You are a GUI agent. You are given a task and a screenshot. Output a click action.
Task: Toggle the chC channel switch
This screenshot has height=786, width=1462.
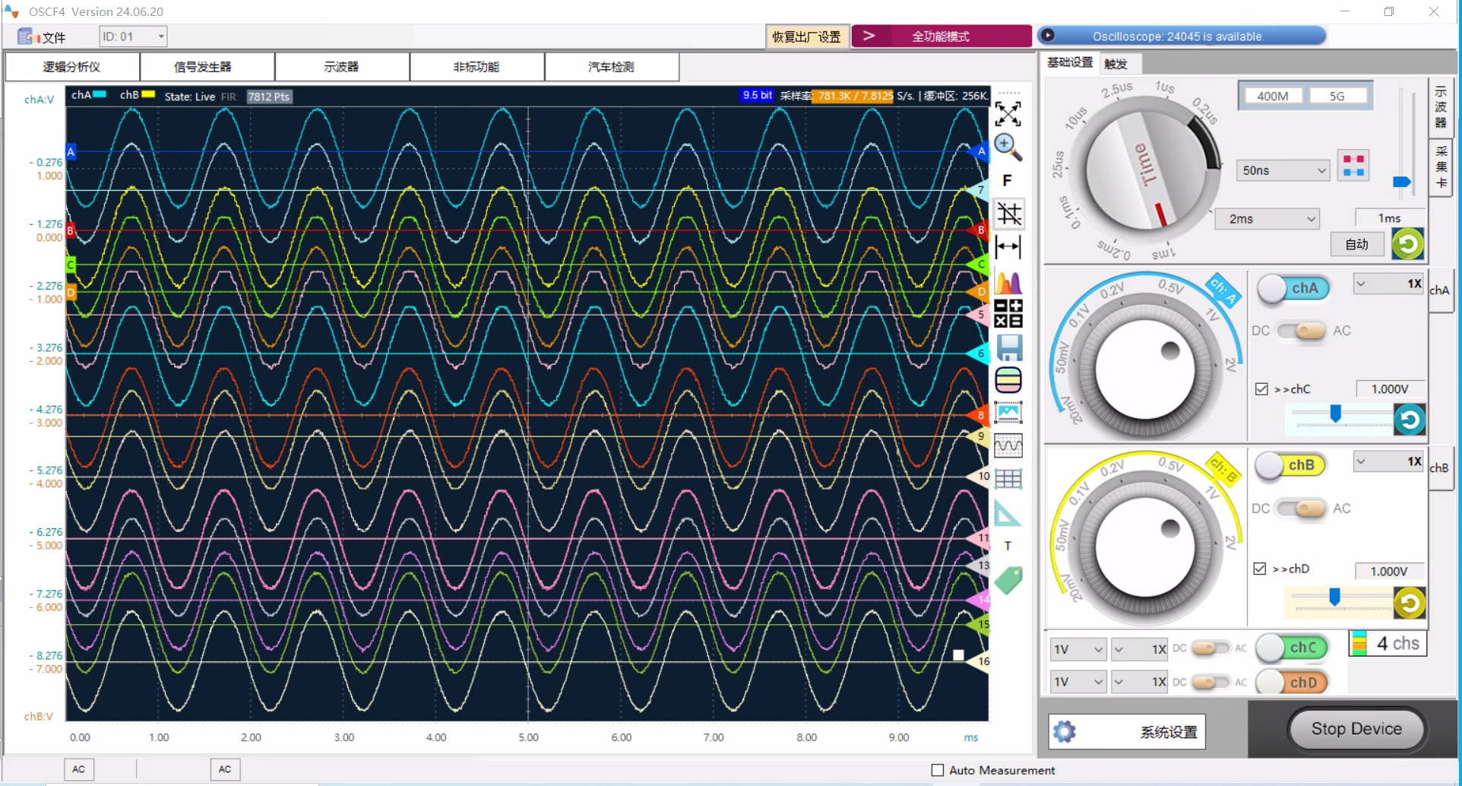pyautogui.click(x=1292, y=648)
